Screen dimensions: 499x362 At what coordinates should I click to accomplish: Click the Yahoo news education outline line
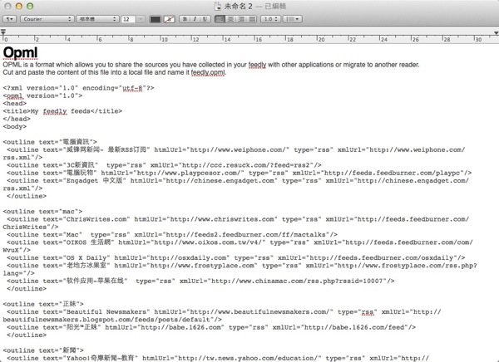coord(218,358)
